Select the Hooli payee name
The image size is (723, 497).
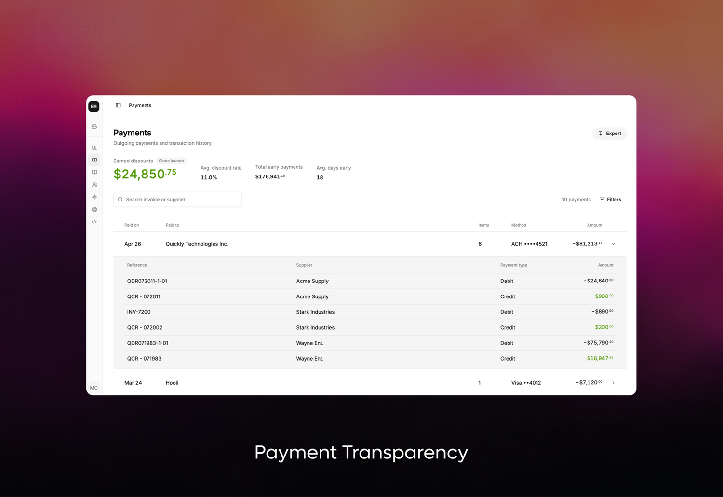(172, 383)
